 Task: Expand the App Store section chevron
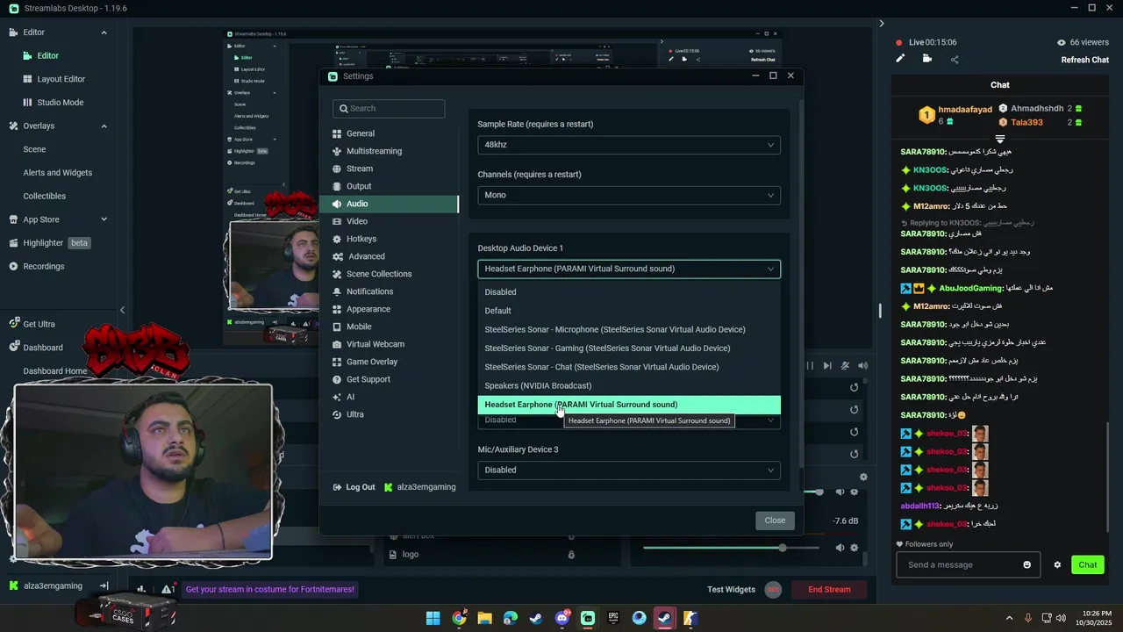(104, 219)
